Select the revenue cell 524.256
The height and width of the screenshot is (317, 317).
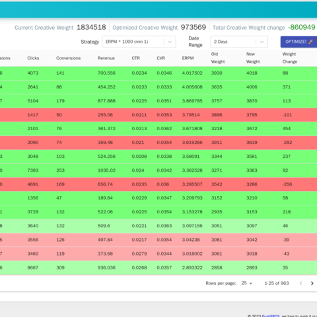[106, 157]
